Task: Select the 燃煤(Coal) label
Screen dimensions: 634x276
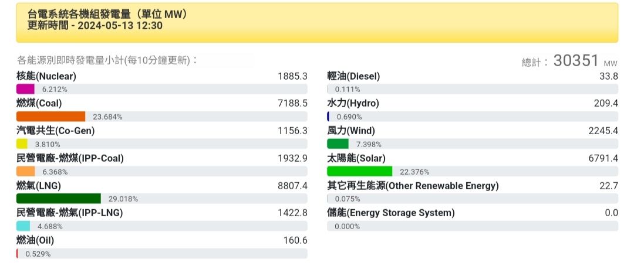Action: [x=39, y=103]
